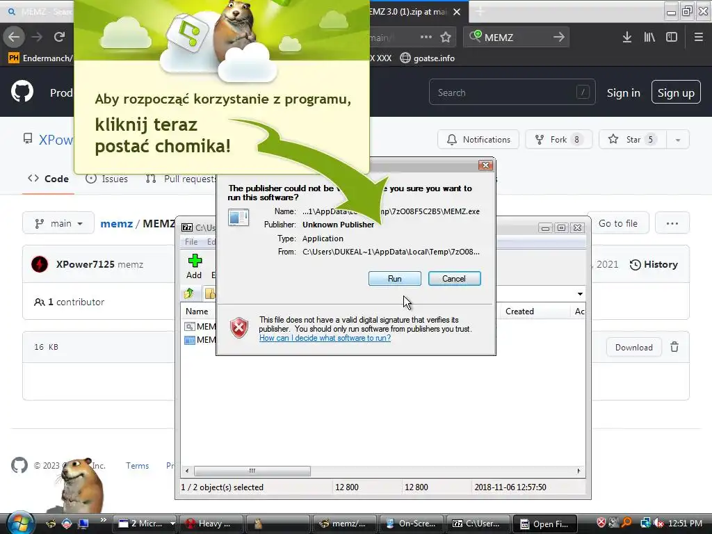Screen dimensions: 712x534
Task: Click the GitHub logo in the header
Action: pyautogui.click(x=22, y=92)
